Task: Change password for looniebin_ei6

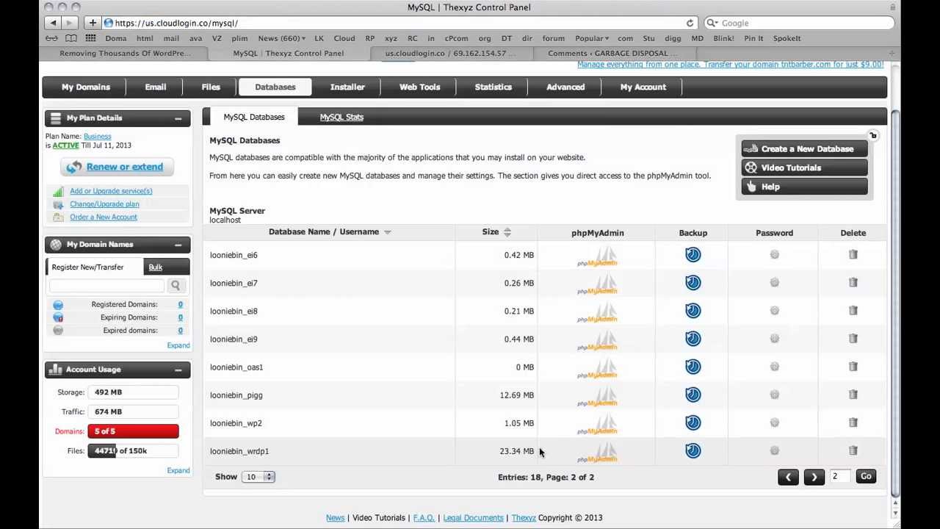Action: pyautogui.click(x=774, y=254)
